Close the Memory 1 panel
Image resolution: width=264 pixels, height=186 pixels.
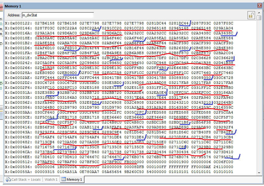(x=259, y=6)
